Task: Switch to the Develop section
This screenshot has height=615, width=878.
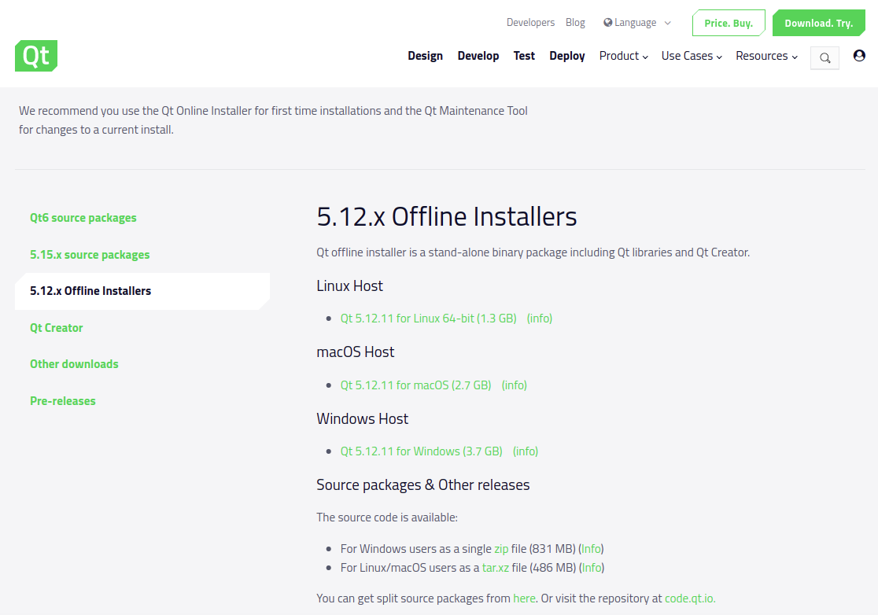Action: [478, 56]
